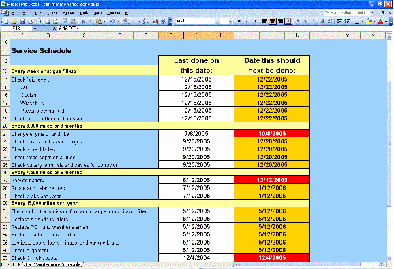
Task: Click the horizontal scrollbar left arrow
Action: pyautogui.click(x=237, y=264)
